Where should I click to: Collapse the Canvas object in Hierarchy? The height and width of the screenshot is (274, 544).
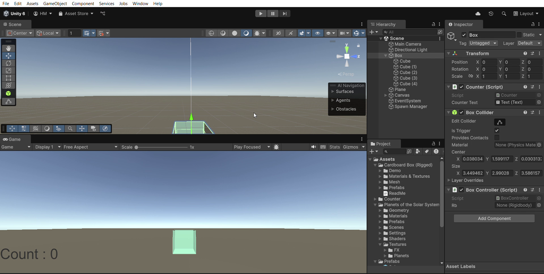coord(386,95)
